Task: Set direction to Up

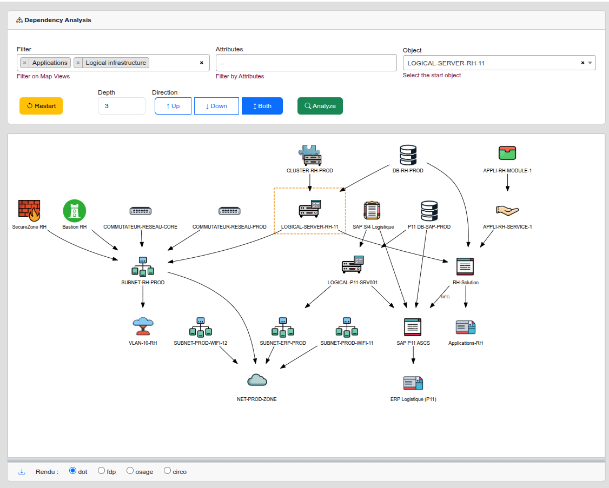Action: click(x=173, y=106)
